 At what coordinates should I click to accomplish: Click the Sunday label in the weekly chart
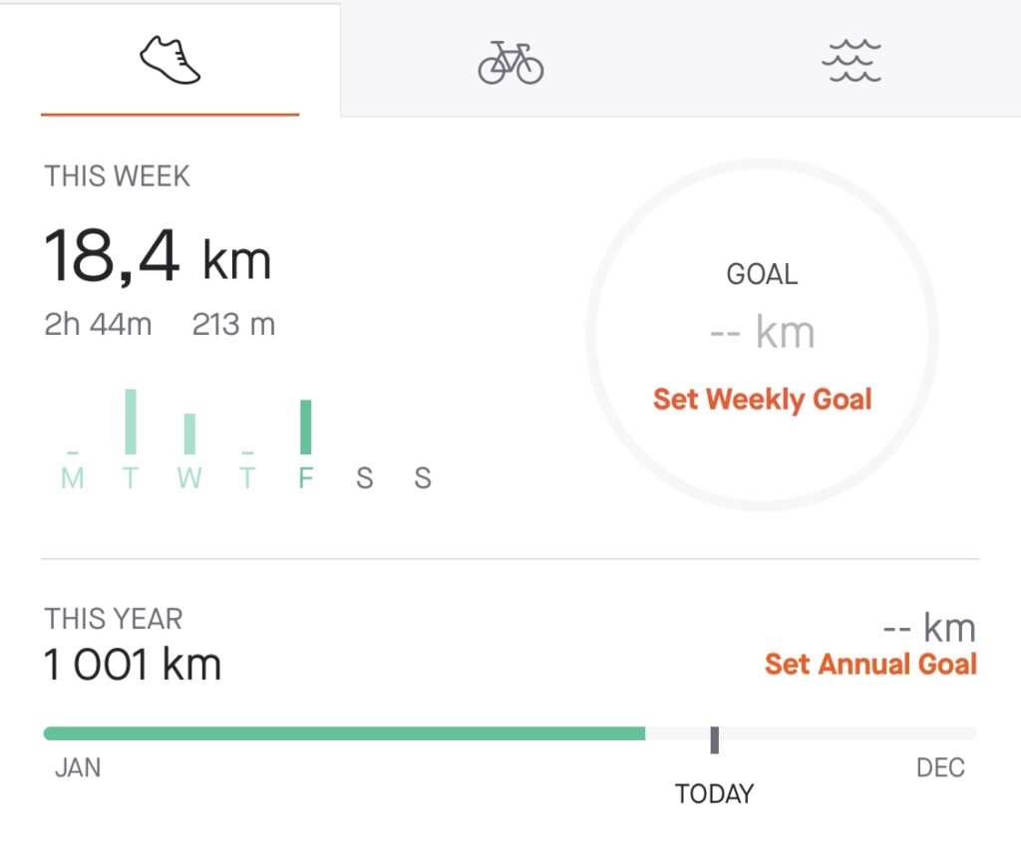pos(423,478)
